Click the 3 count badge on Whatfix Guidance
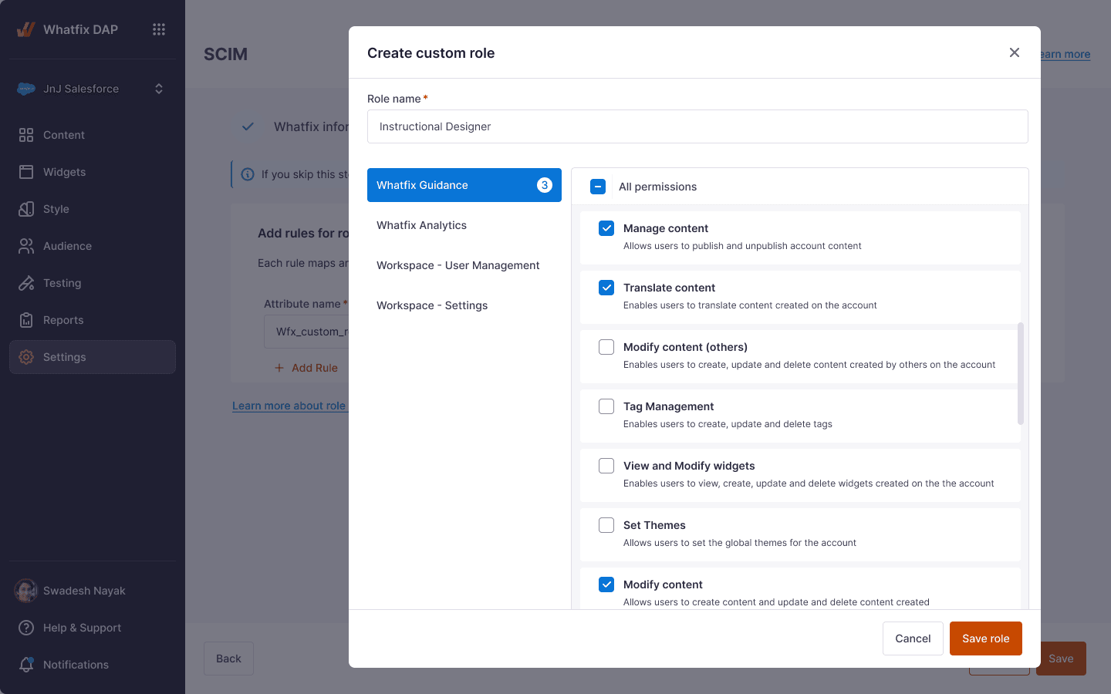This screenshot has height=694, width=1111. click(545, 185)
